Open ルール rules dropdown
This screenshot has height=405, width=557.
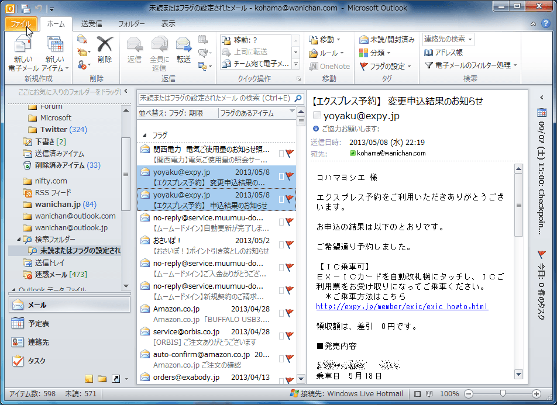coord(326,53)
